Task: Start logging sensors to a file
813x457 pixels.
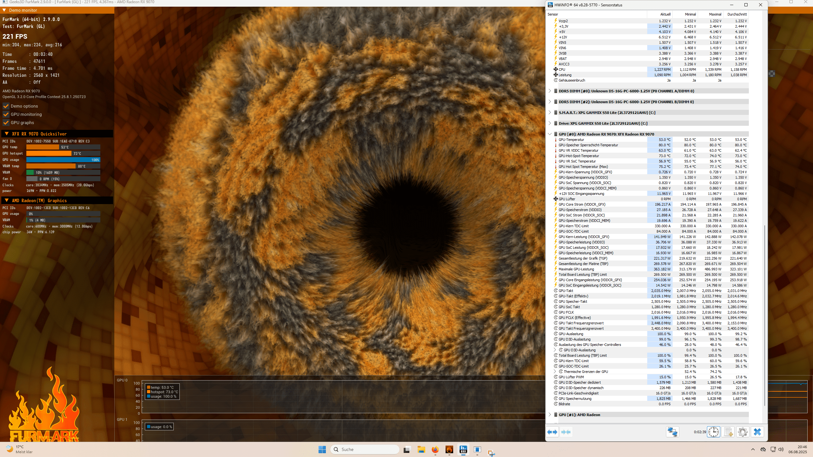Action: pos(728,432)
